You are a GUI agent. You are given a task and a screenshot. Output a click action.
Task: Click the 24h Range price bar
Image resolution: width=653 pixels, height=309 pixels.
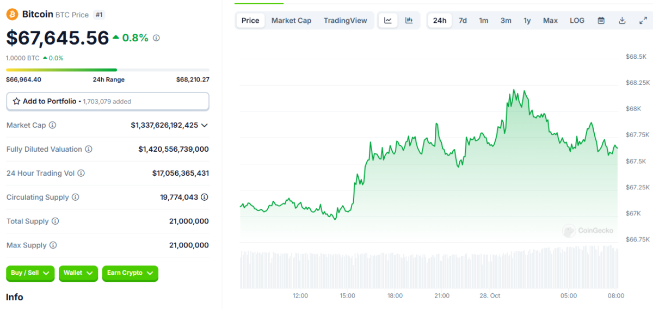click(107, 70)
